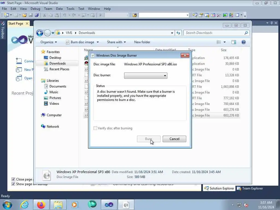This screenshot has width=280, height=210.
Task: Click the Cancel button in Disc Image Burner
Action: [174, 139]
